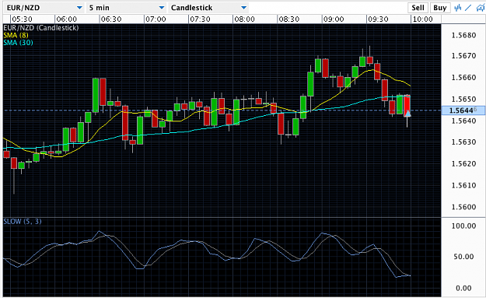
Task: Click the 1.5620 price axis label
Action: [x=463, y=163]
